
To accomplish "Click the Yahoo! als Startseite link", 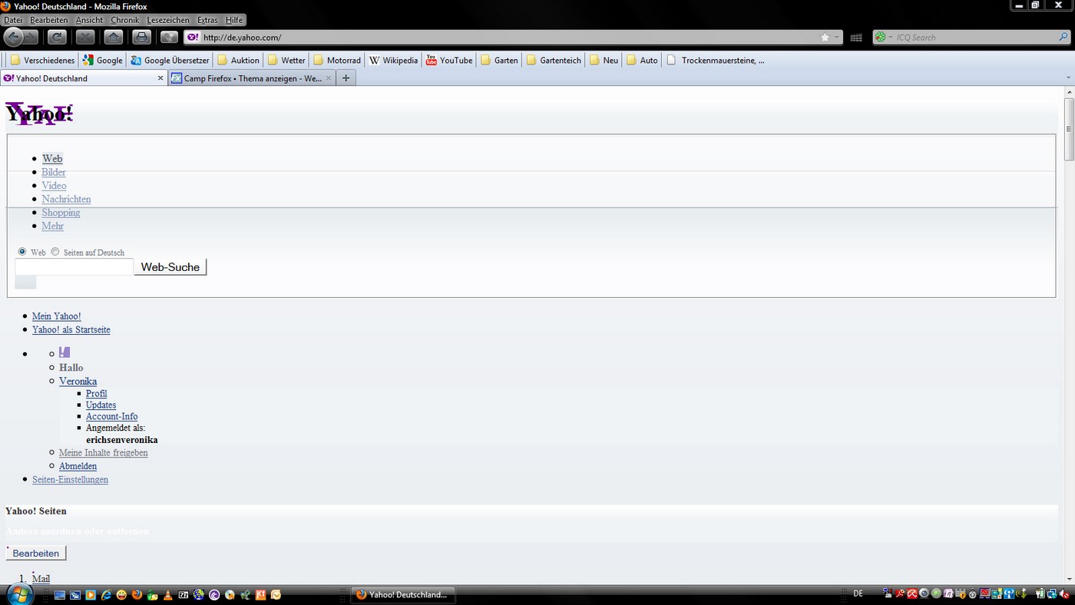I will click(x=71, y=329).
